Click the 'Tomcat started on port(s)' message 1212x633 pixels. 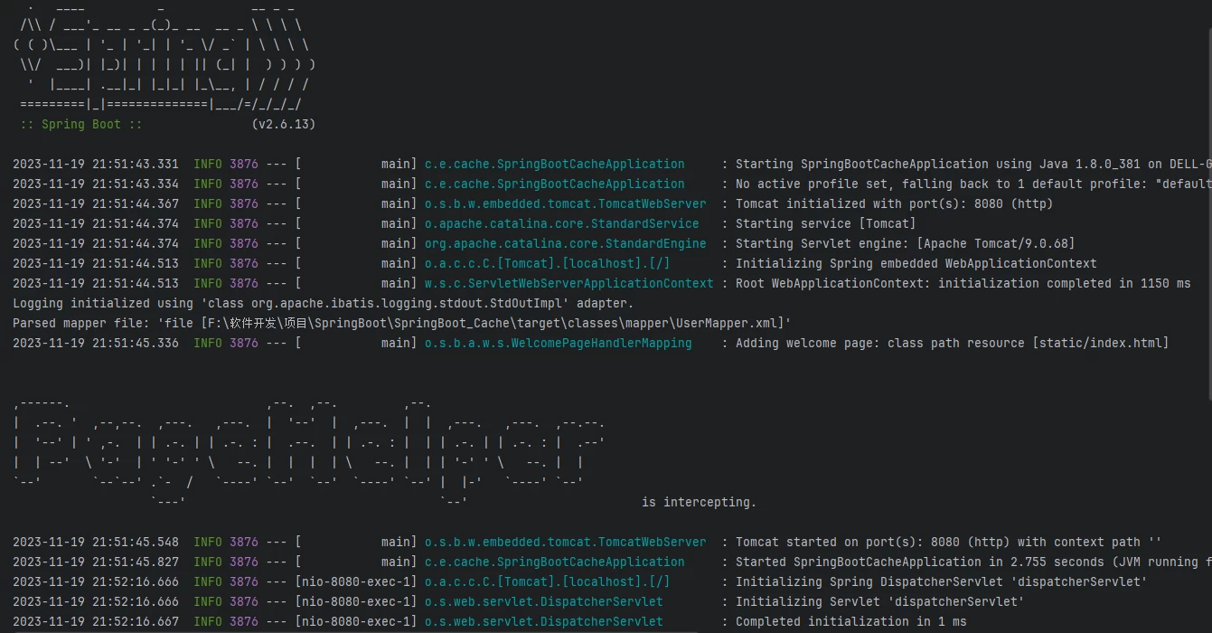(948, 542)
